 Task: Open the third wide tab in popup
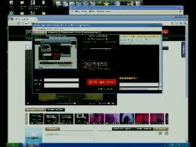[71, 33]
